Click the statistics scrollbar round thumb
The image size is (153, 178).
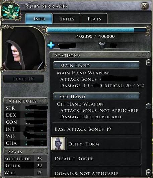coord(148,106)
